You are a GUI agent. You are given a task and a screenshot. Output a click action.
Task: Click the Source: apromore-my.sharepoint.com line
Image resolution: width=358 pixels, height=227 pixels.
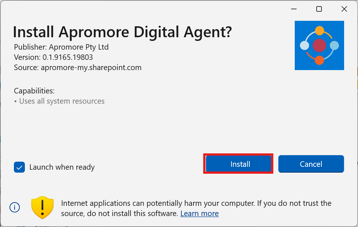coord(78,68)
